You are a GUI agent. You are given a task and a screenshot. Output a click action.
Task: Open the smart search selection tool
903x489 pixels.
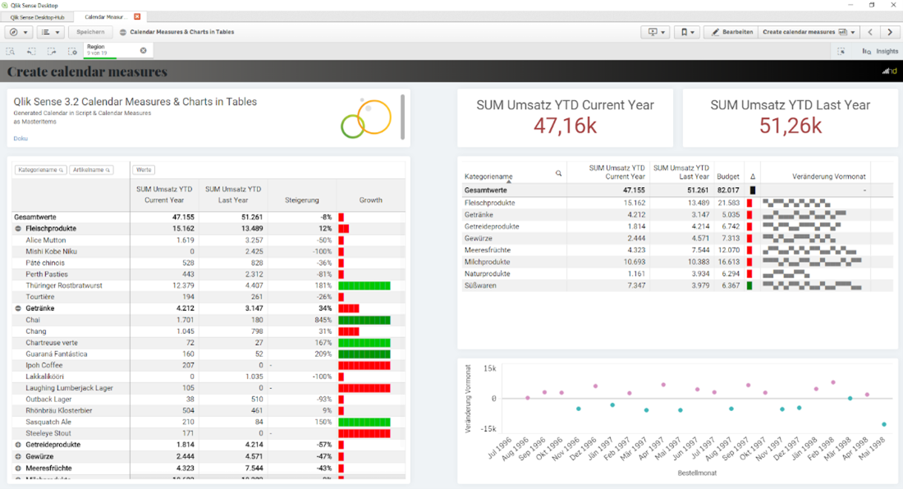pos(11,51)
